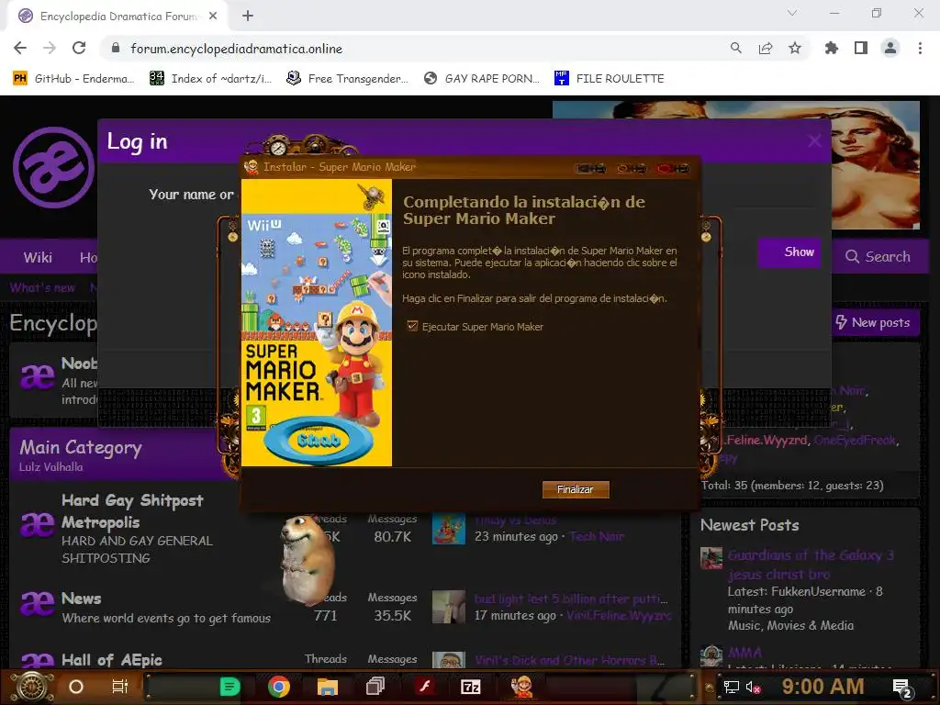Click installer minimize title bar button
The height and width of the screenshot is (705, 940).
coord(591,168)
